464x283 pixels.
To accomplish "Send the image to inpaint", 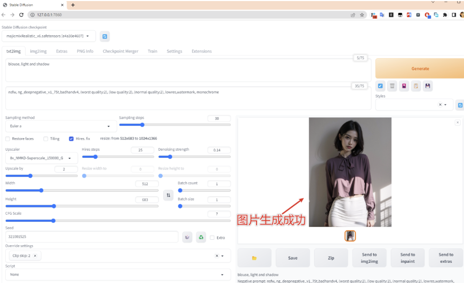I will (x=407, y=258).
